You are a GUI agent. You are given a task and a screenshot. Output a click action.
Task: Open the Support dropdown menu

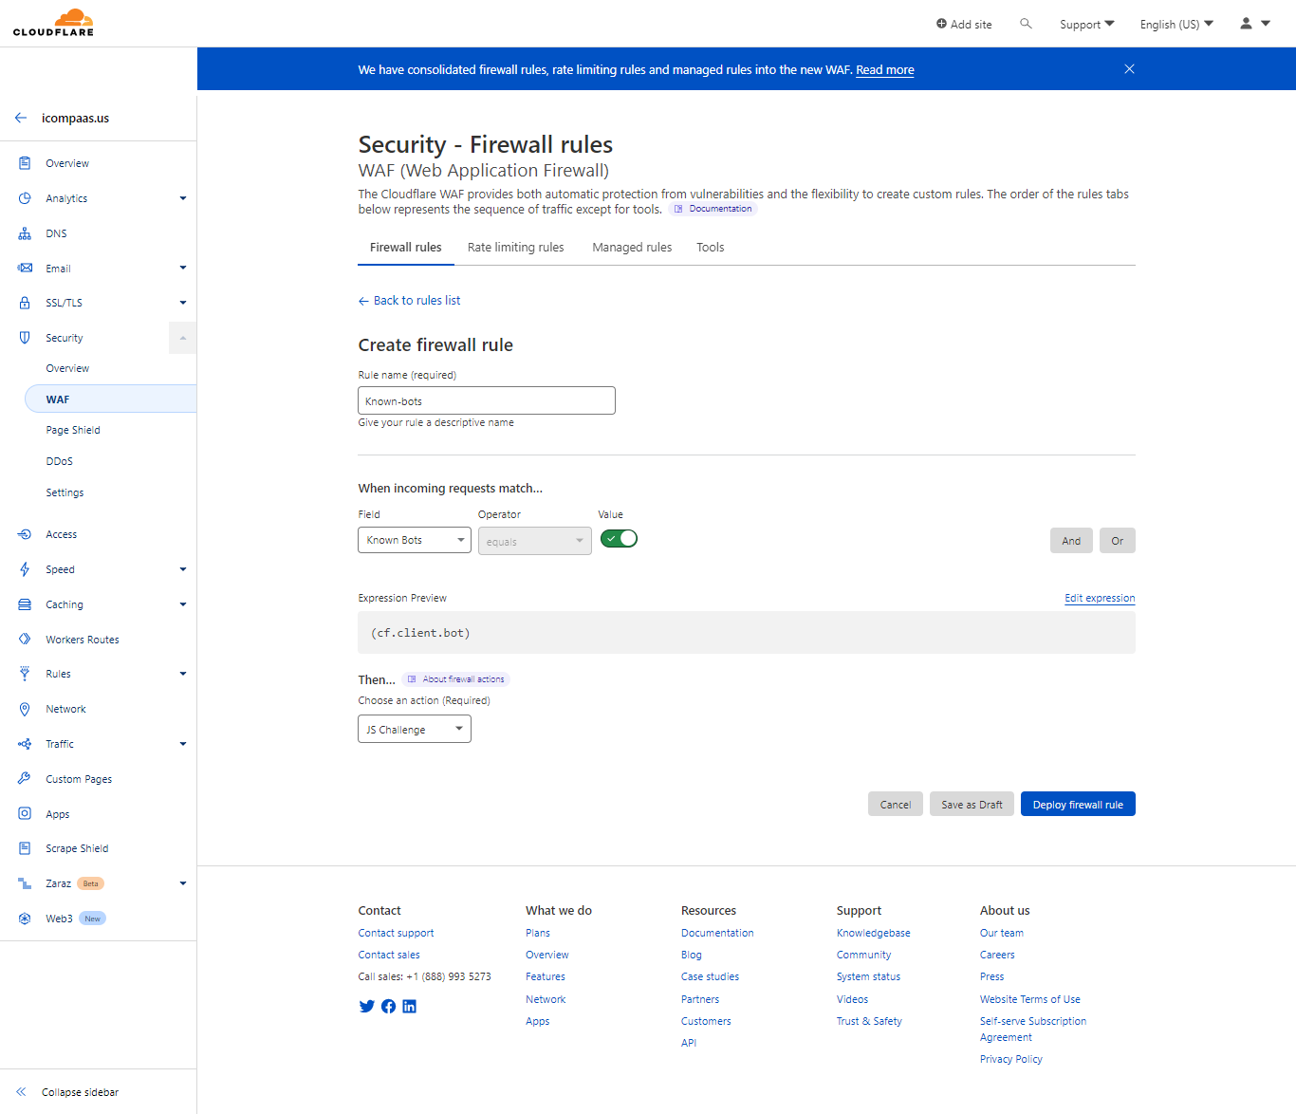point(1087,24)
